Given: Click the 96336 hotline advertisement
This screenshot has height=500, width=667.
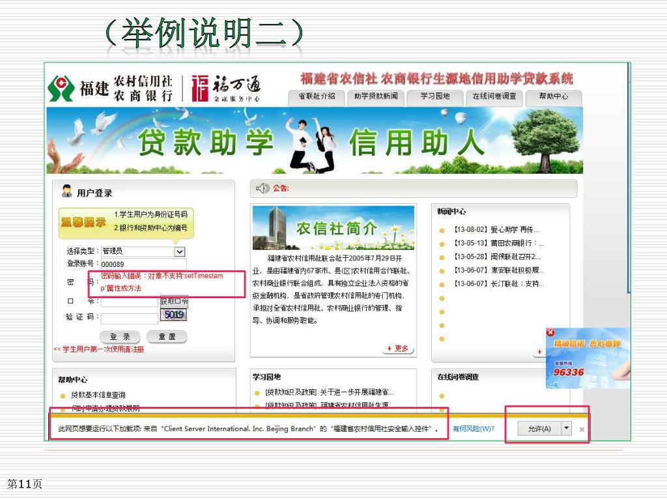Looking at the screenshot, I should tap(588, 359).
